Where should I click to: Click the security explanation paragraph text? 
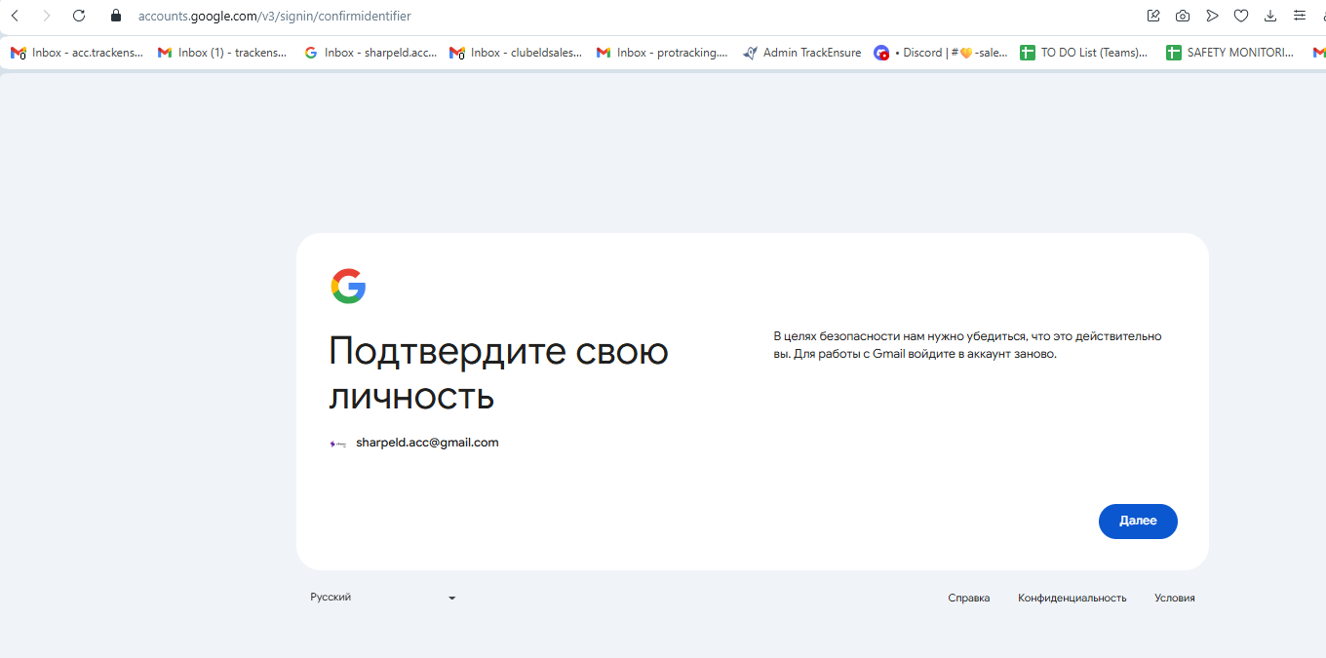point(967,345)
